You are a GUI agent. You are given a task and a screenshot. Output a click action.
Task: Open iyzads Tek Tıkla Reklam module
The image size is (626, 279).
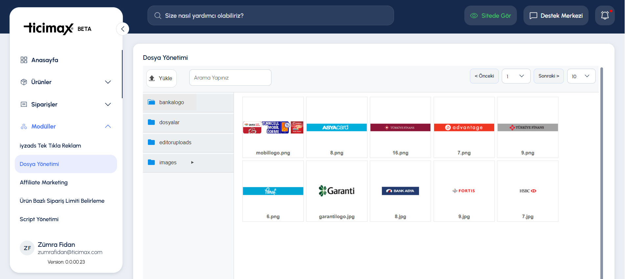pos(50,146)
